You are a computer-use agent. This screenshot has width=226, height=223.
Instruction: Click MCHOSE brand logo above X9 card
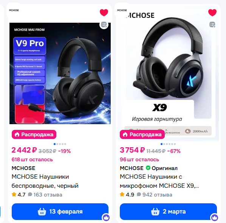(x=122, y=10)
